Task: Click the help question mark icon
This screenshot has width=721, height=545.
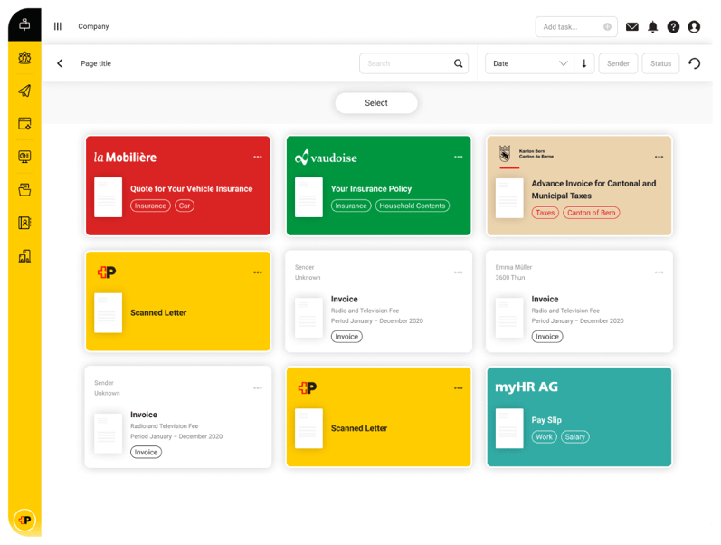Action: pyautogui.click(x=673, y=27)
